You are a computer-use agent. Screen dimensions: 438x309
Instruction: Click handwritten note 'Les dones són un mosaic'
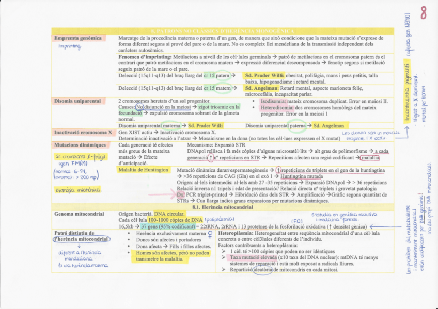(x=371, y=133)
